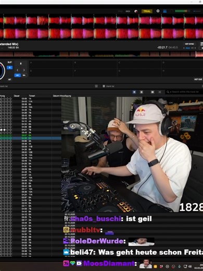
Task: Click the beat jump left arrow
Action: click(18, 70)
